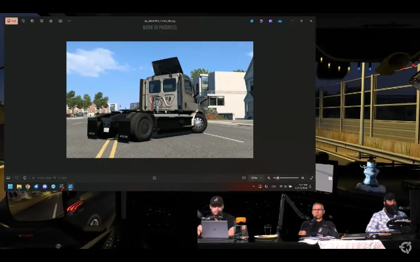Image resolution: width=420 pixels, height=262 pixels.
Task: Click the zoom out magnifier icon
Action: 269,178
